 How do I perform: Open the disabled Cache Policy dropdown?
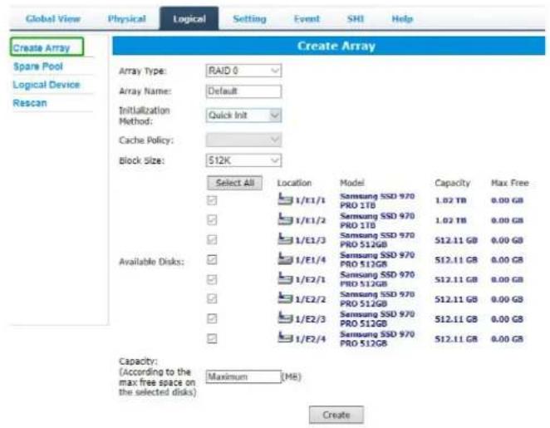[x=243, y=140]
